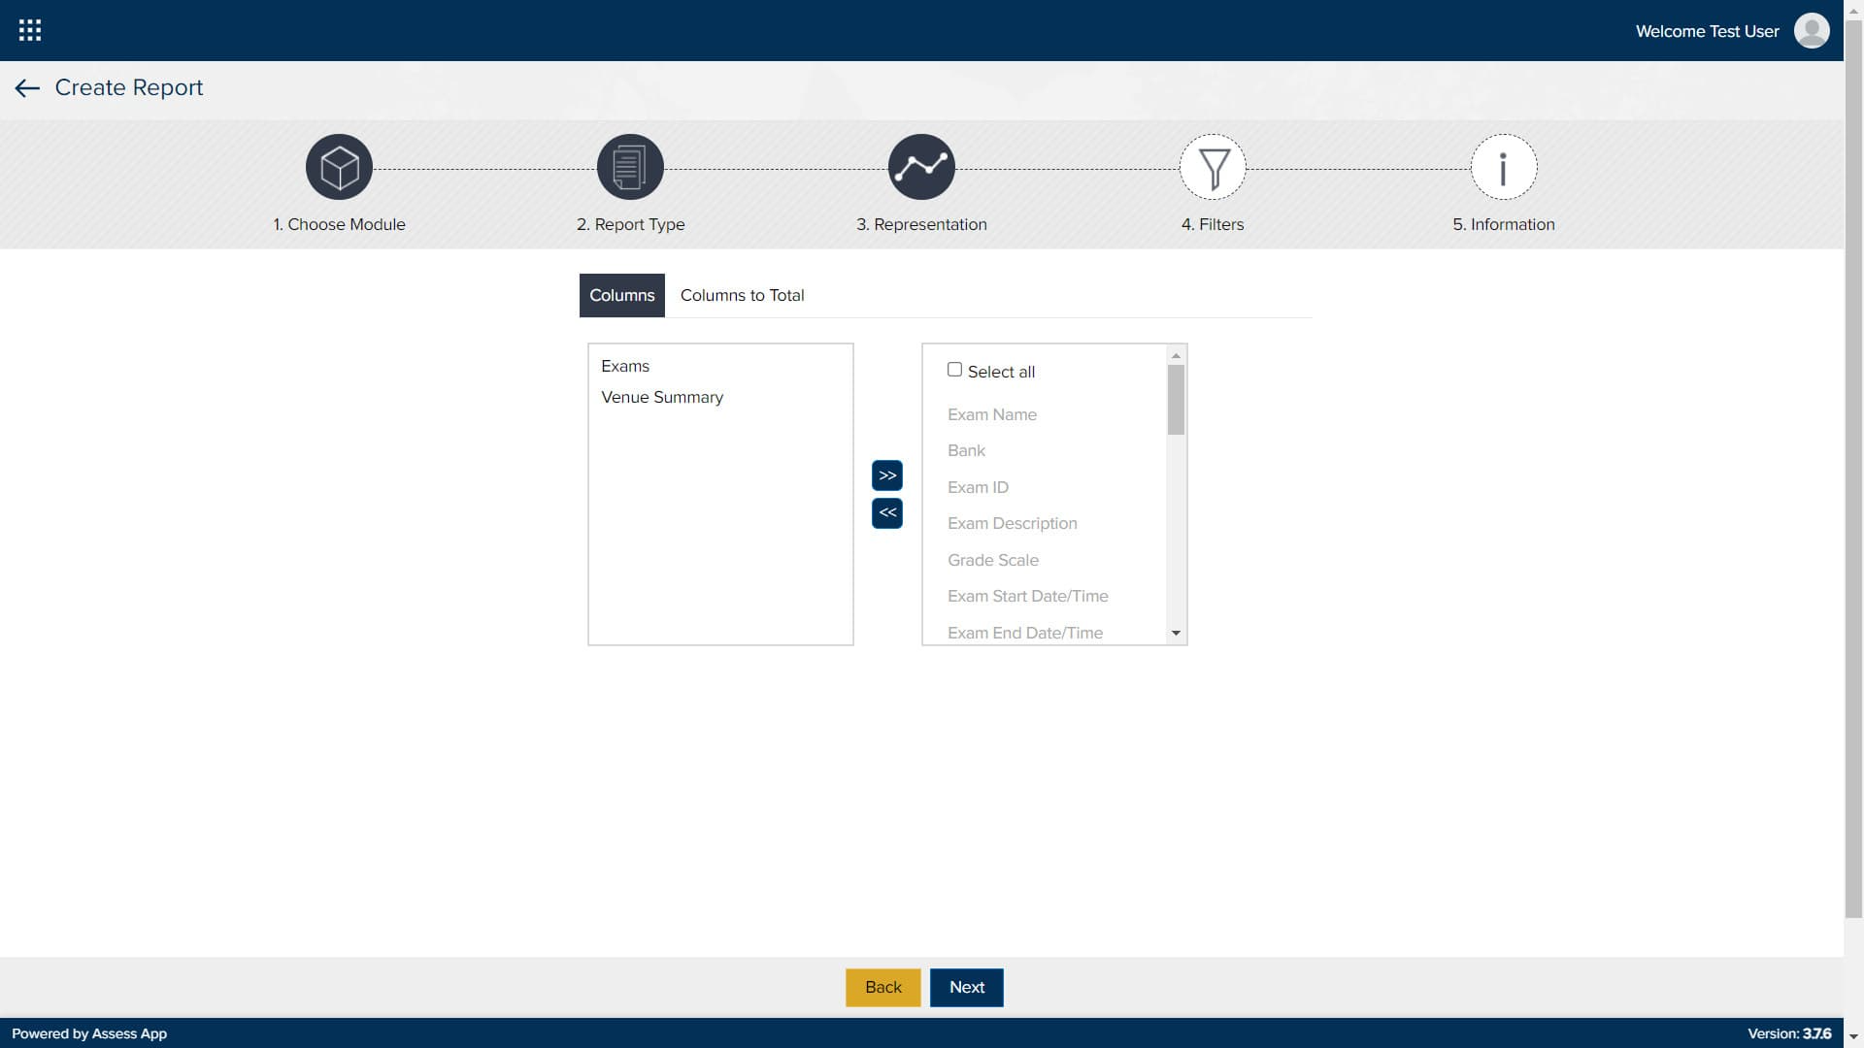Select Venue Summary in the list

click(662, 397)
